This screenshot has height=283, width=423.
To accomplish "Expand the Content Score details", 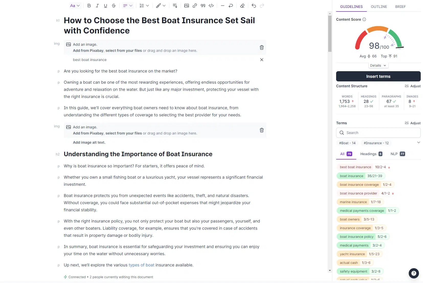I will click(378, 66).
